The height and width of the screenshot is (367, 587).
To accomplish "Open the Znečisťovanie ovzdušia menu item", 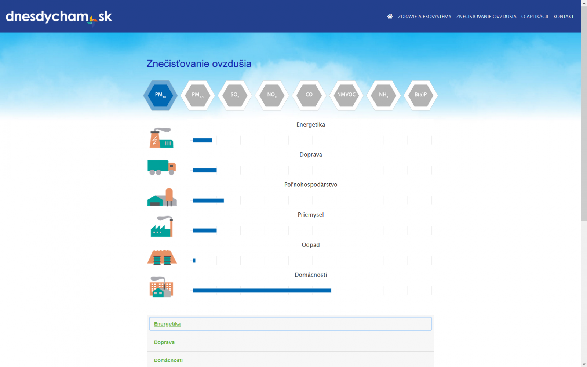I will point(486,17).
